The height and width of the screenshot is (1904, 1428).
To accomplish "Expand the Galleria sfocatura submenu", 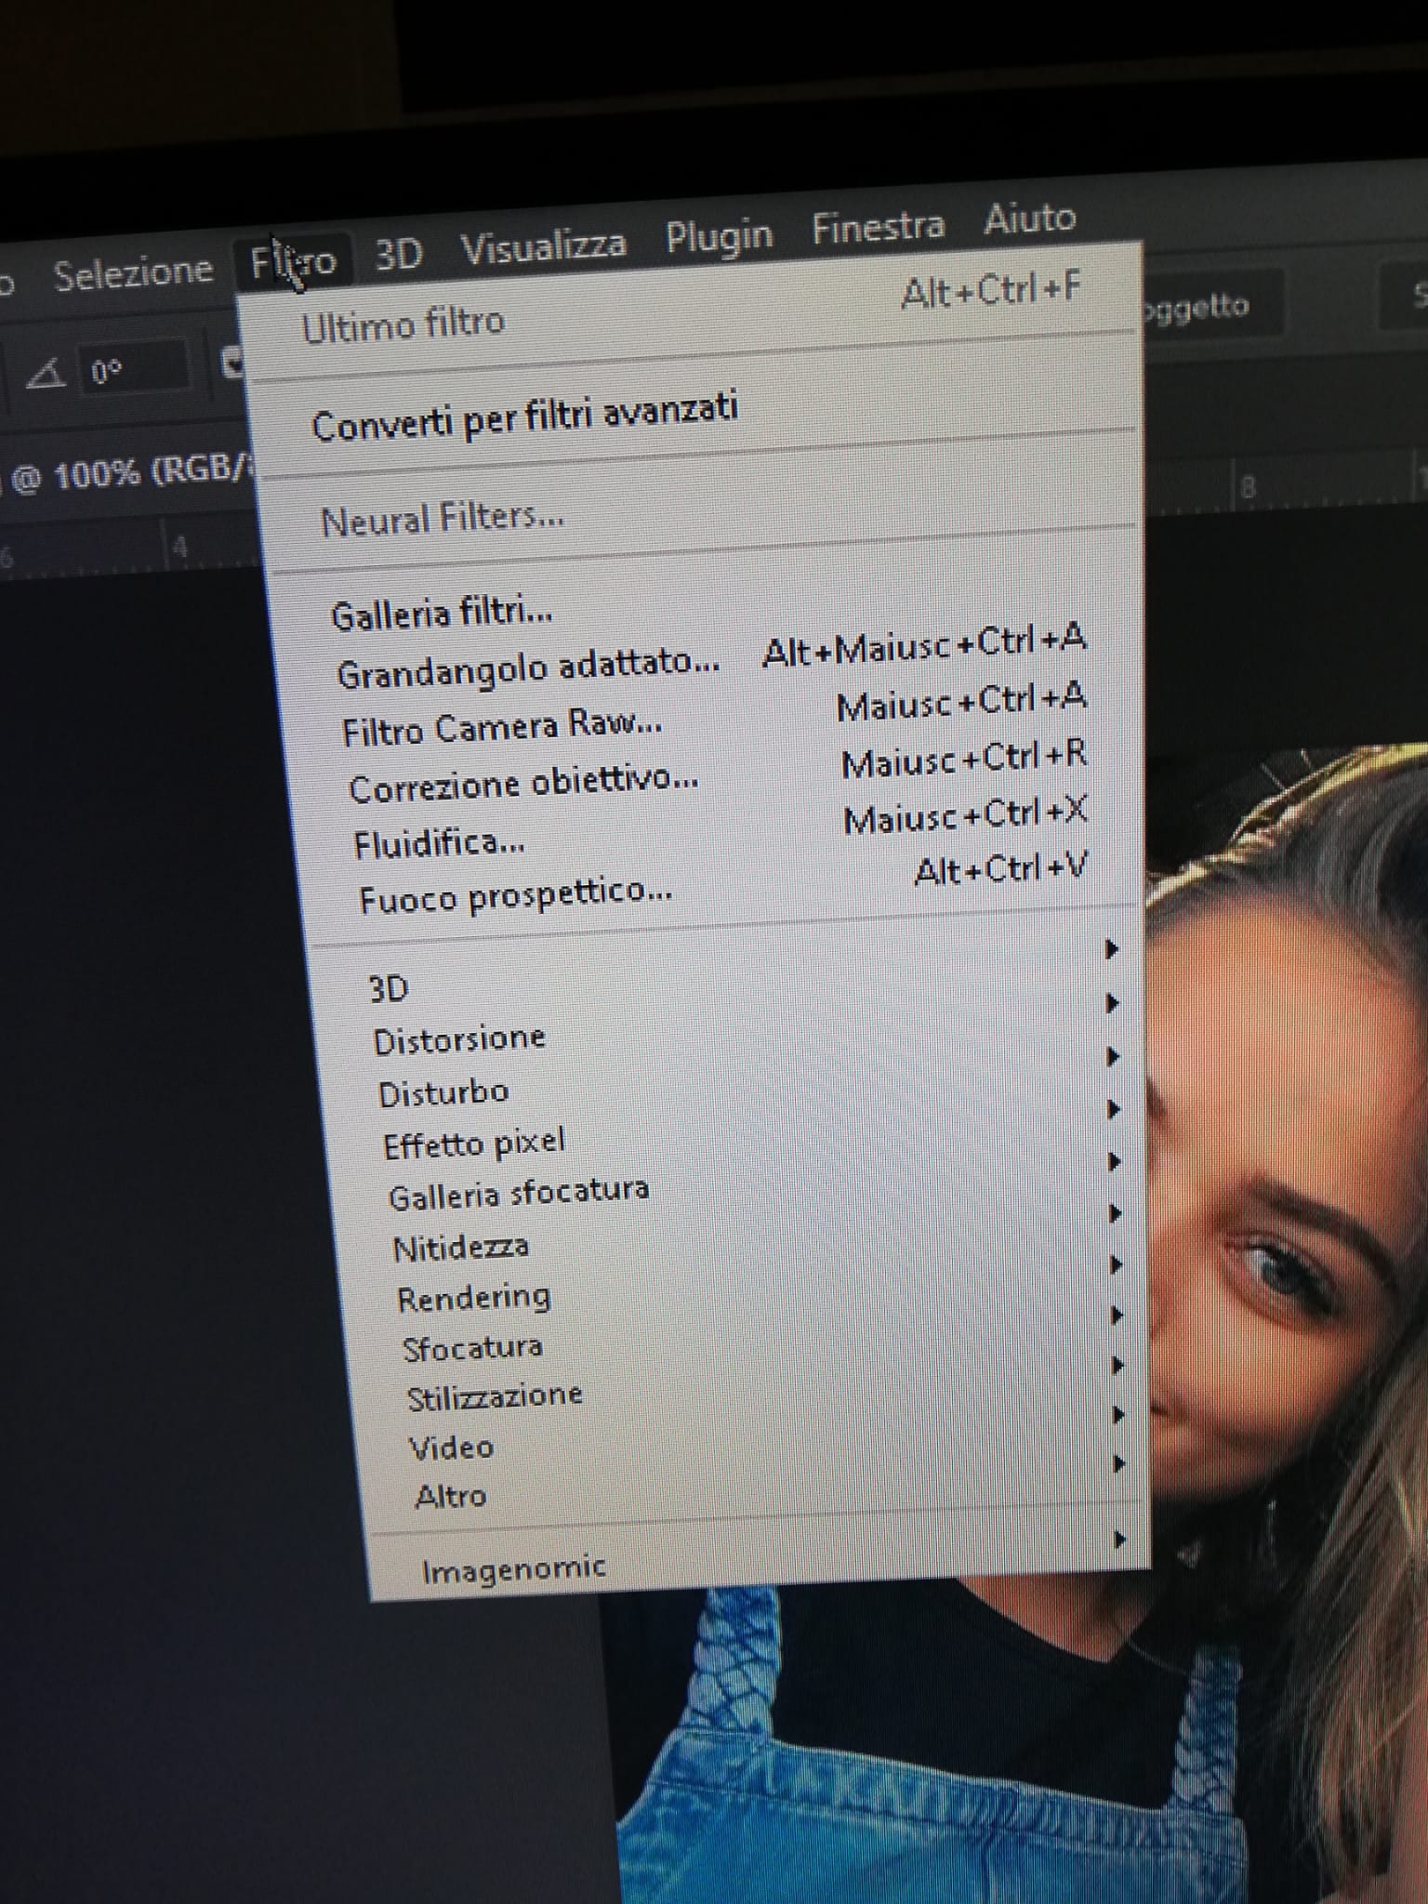I will tap(755, 1179).
